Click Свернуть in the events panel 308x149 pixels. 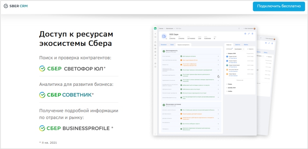250,49
